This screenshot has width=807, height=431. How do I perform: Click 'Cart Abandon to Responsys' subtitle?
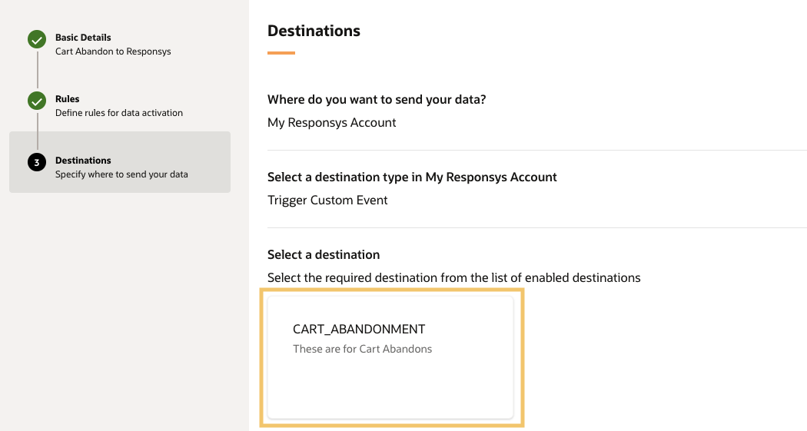pyautogui.click(x=113, y=51)
